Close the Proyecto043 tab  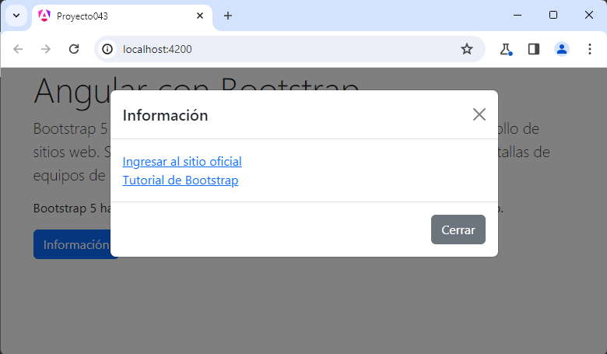200,16
